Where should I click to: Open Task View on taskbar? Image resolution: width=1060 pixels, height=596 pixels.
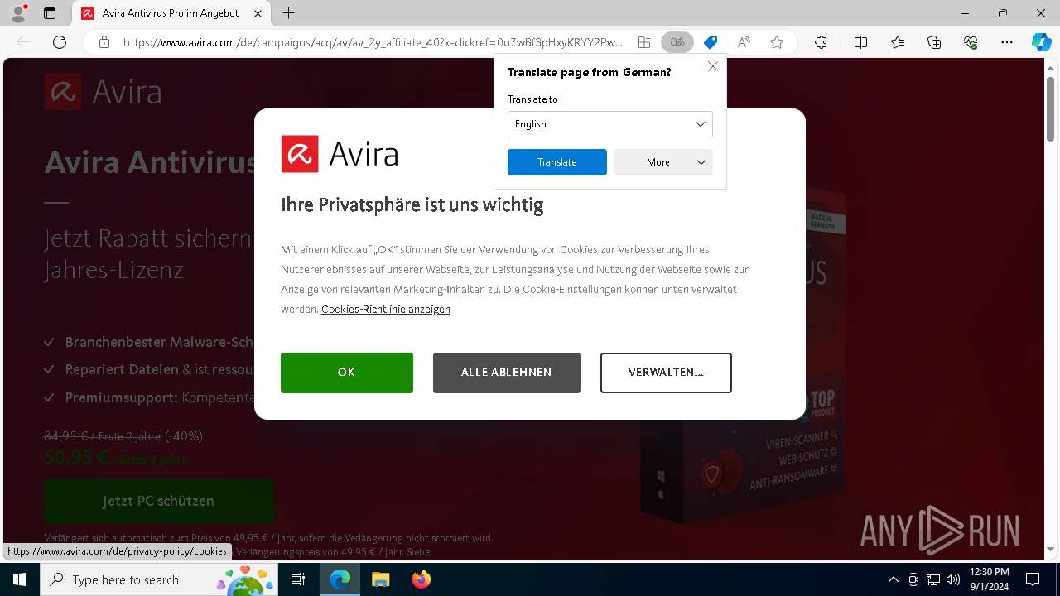pyautogui.click(x=299, y=579)
